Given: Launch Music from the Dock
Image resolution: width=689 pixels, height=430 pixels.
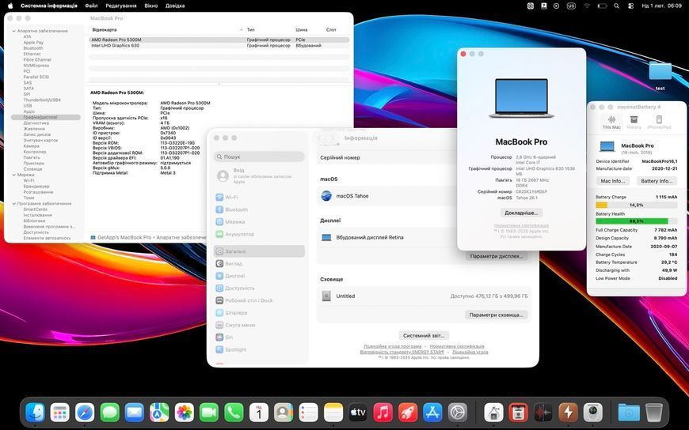Looking at the screenshot, I should pyautogui.click(x=383, y=413).
